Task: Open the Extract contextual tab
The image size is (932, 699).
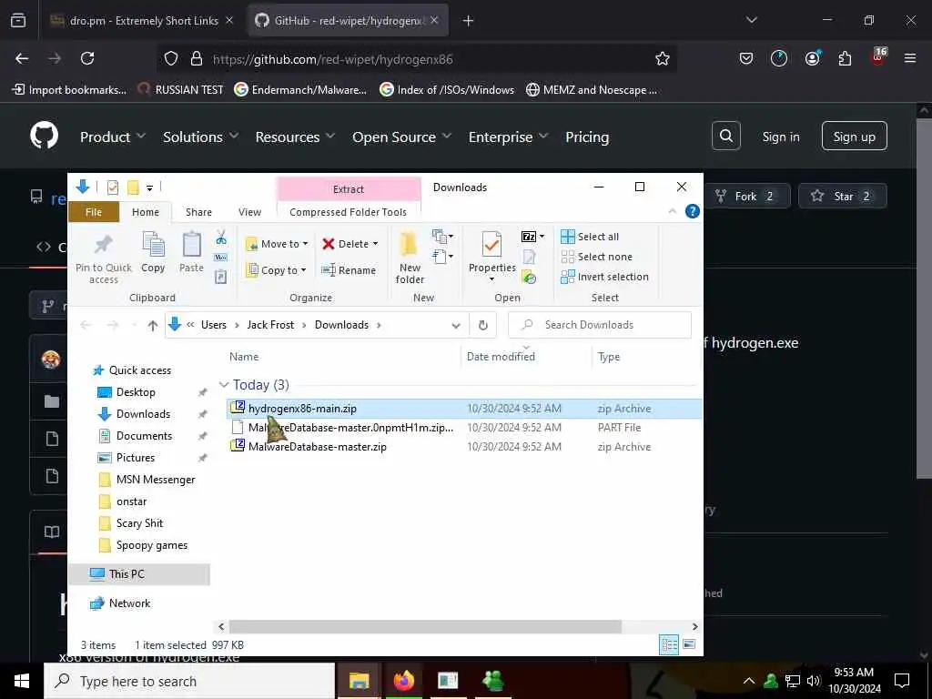Action: click(x=349, y=189)
